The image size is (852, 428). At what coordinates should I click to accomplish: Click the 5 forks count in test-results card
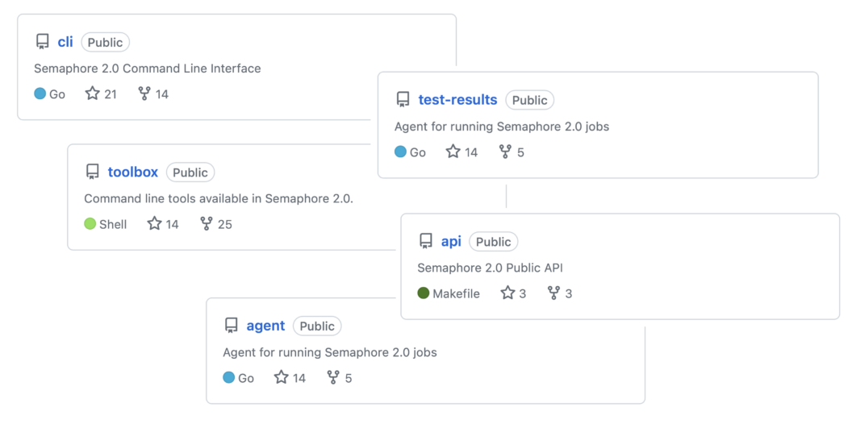pyautogui.click(x=520, y=152)
